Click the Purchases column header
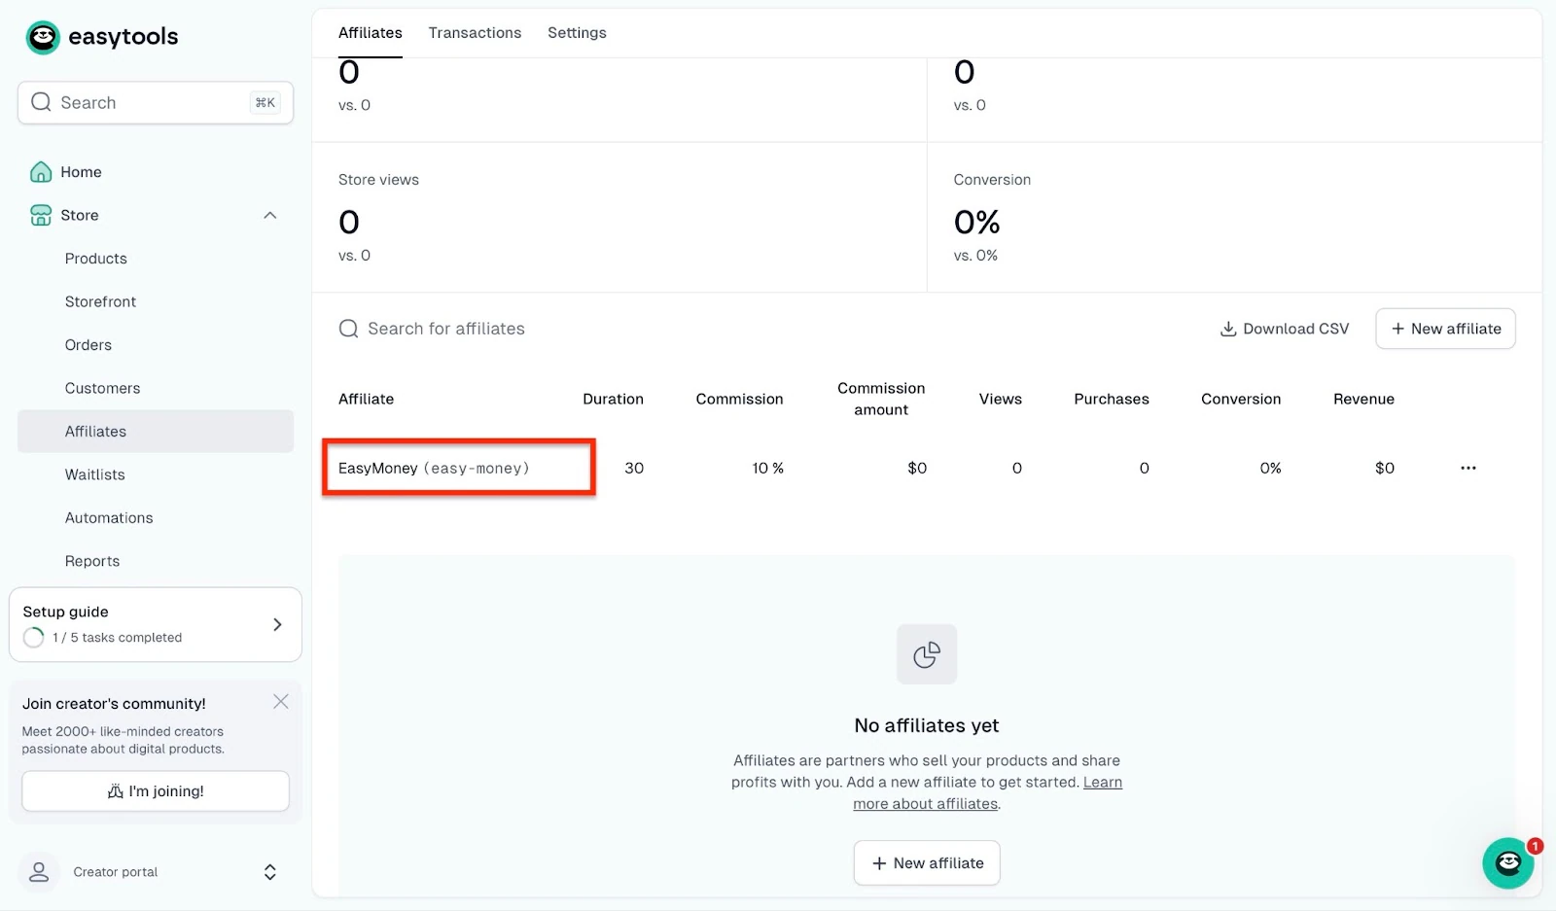The width and height of the screenshot is (1556, 911). click(x=1112, y=399)
